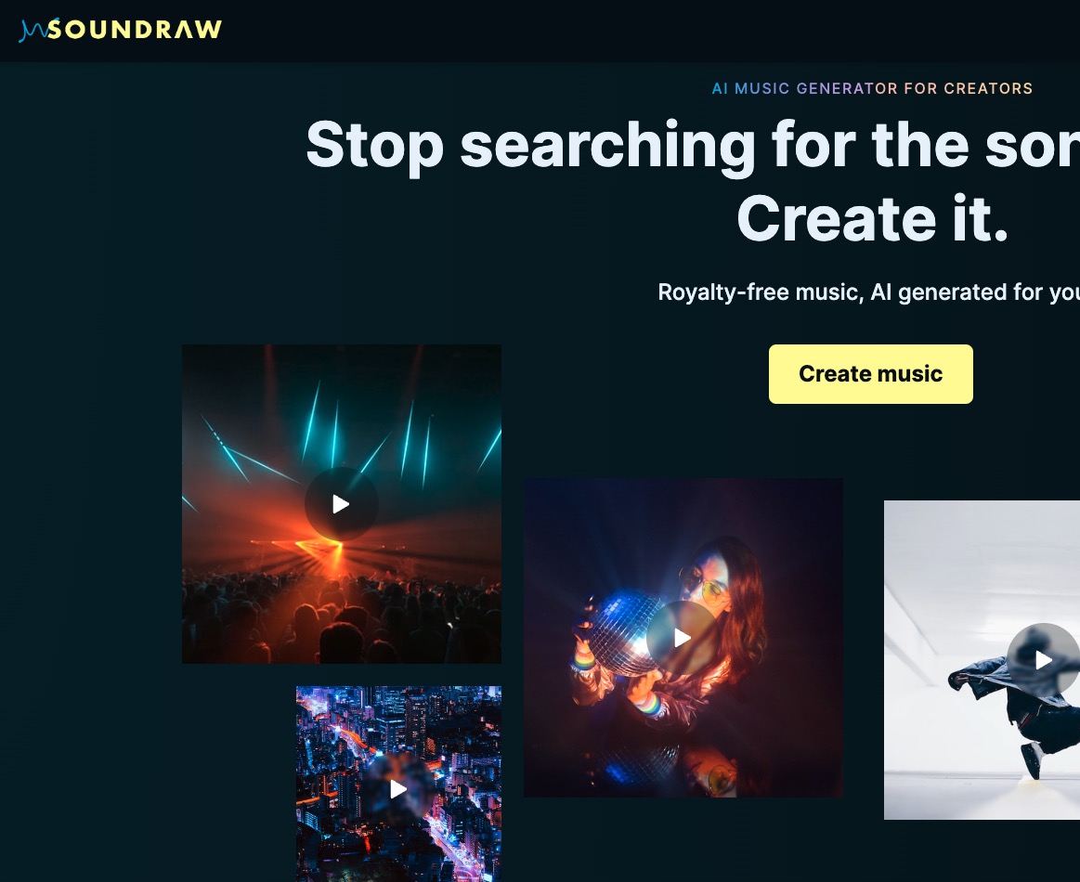Click the Create music button
This screenshot has height=882, width=1080.
[871, 374]
